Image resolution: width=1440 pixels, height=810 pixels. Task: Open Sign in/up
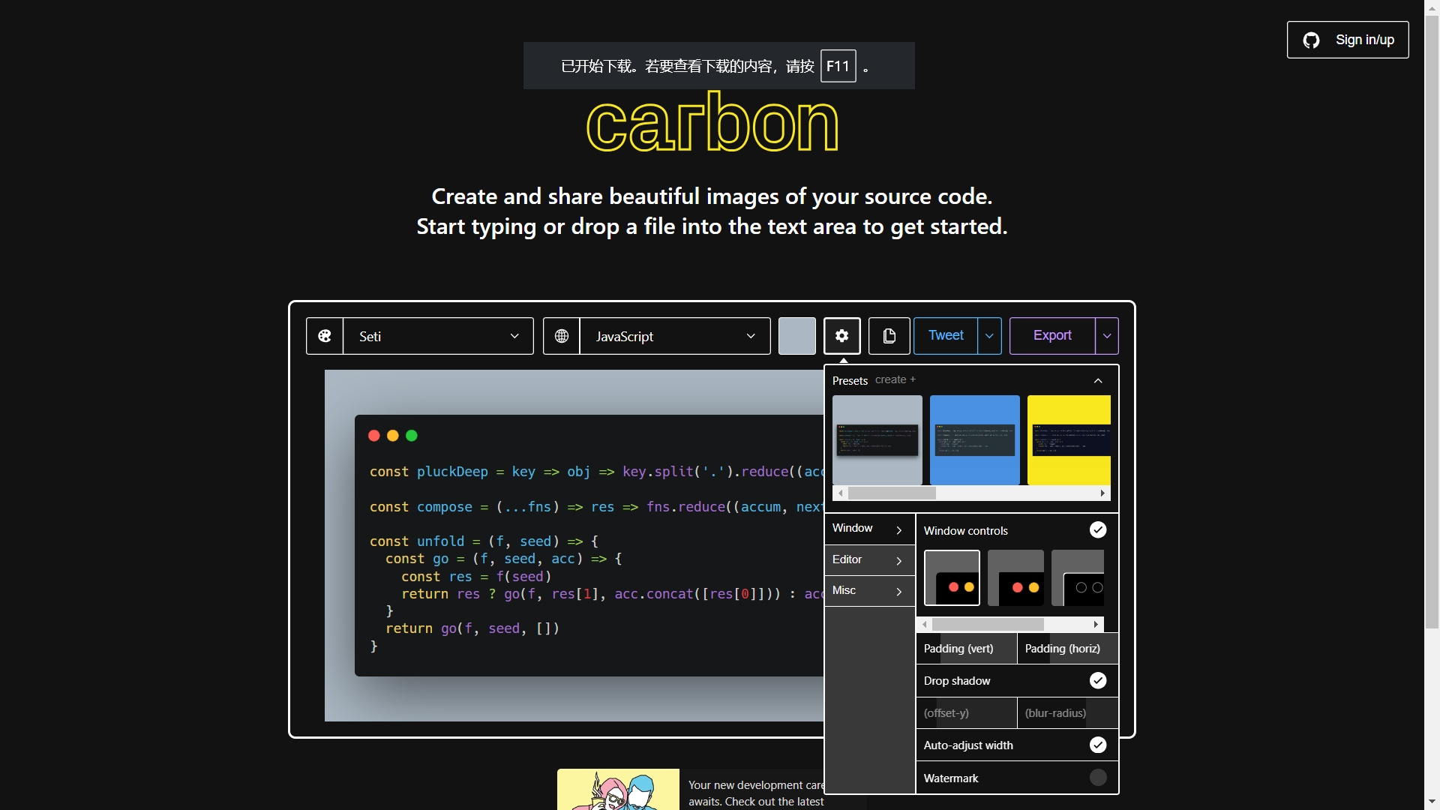(x=1348, y=40)
